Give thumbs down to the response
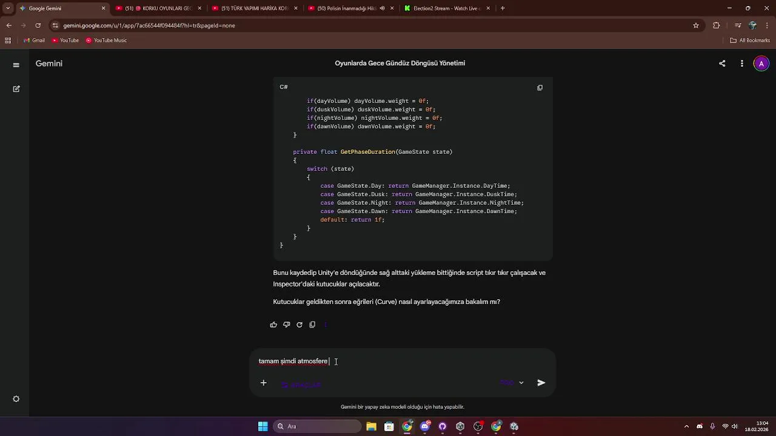776x436 pixels. tap(287, 325)
